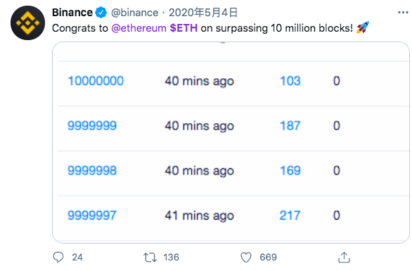Click the reply speech bubble icon
This screenshot has height=271, width=412.
[58, 257]
